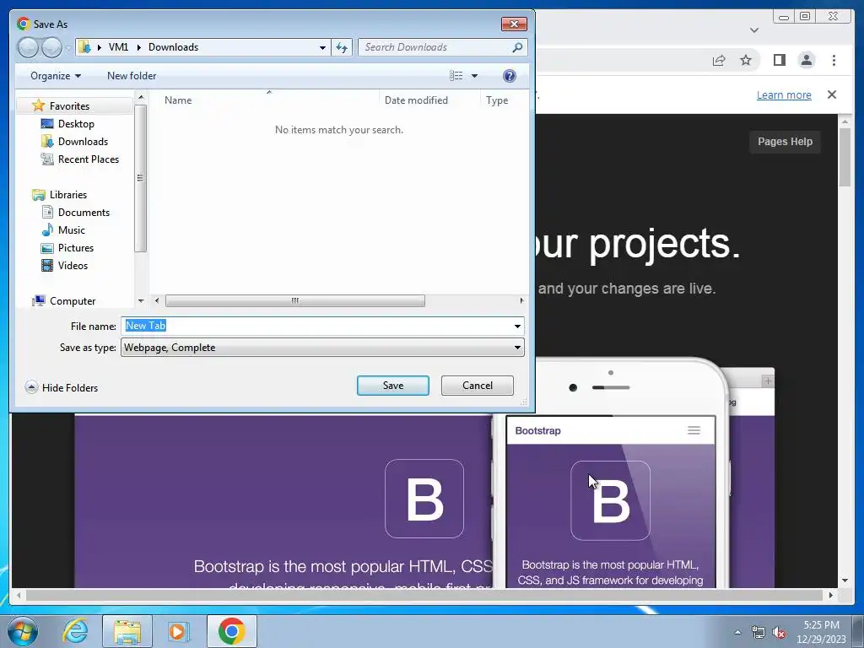Click the search magnifier icon
Viewport: 864px width, 648px height.
coord(517,47)
